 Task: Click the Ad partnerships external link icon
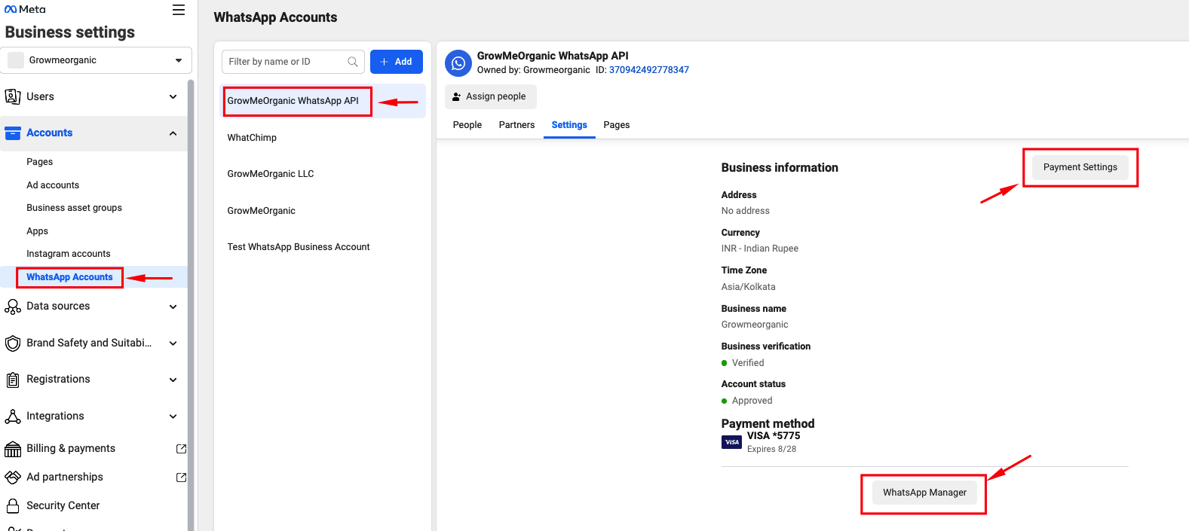coord(181,477)
